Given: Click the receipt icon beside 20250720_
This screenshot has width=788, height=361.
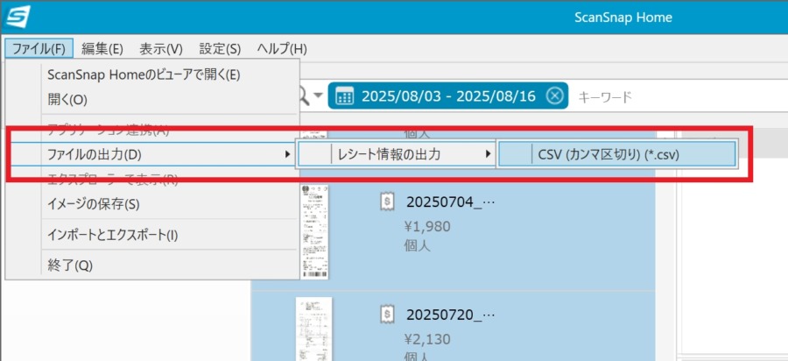Looking at the screenshot, I should coord(386,315).
